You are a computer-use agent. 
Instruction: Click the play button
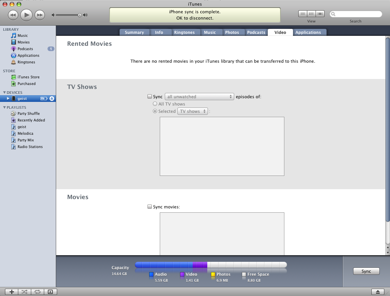26,15
